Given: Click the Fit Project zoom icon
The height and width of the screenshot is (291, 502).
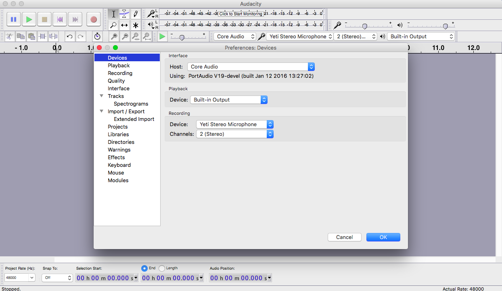Looking at the screenshot, I should click(147, 37).
